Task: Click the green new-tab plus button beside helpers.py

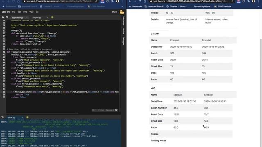Action: (52, 17)
